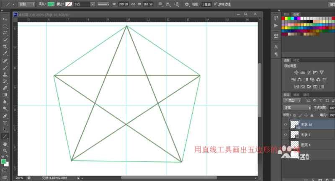335x181 pixels.
Task: Select the Hand tool in the toolbox
Action: click(5, 144)
